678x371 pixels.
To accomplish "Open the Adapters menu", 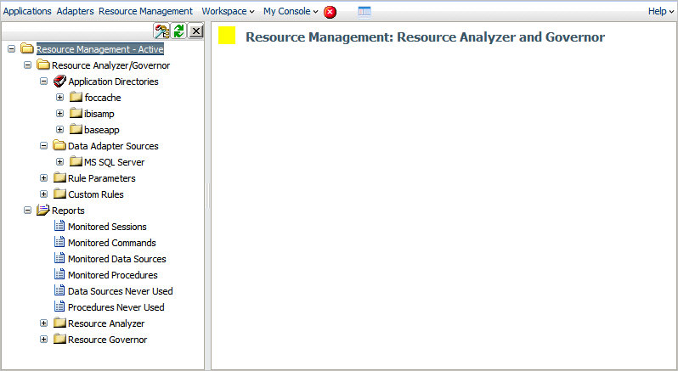I will [x=75, y=12].
